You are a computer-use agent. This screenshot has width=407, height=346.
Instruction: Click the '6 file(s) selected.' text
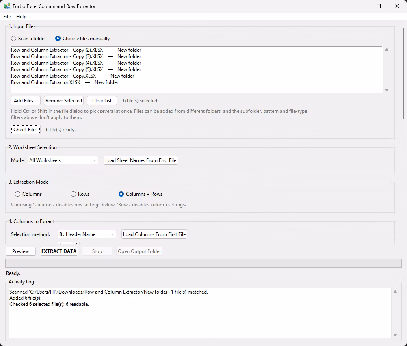pyautogui.click(x=141, y=101)
